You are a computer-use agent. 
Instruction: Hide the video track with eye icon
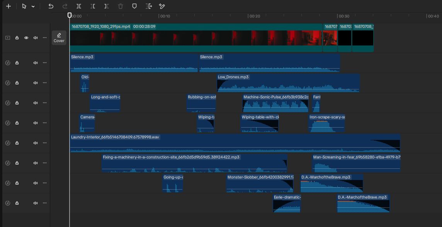click(26, 38)
